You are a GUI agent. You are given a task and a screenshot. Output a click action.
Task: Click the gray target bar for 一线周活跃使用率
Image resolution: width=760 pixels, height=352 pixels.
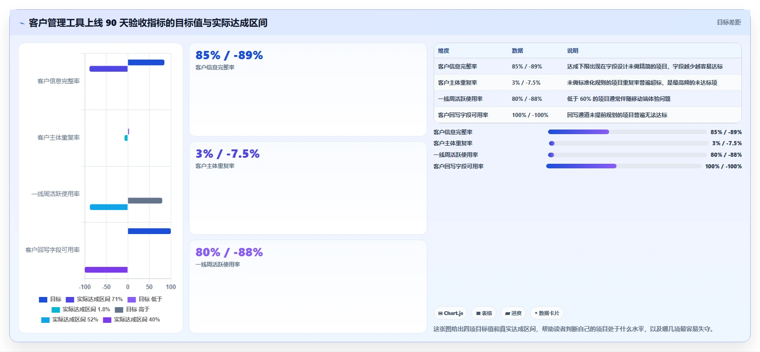pyautogui.click(x=145, y=201)
